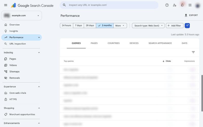Click the Videos play icon
Image resolution: width=203 pixels, height=127 pixels.
point(6,65)
